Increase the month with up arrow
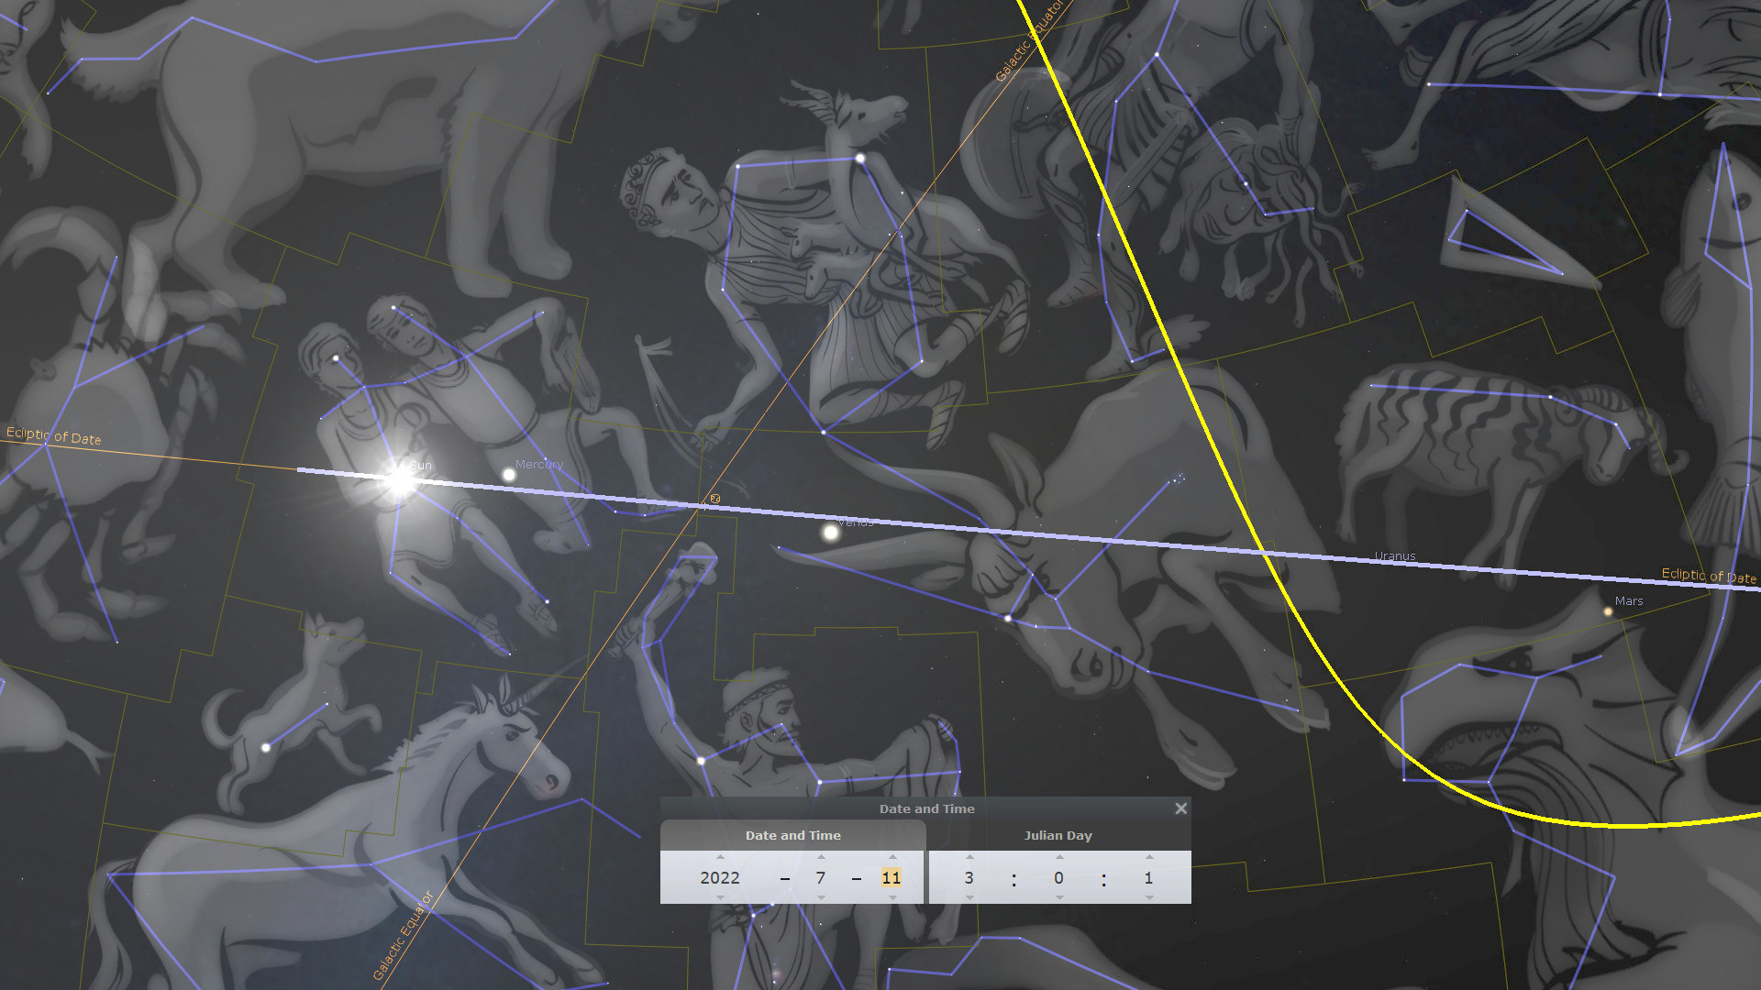1761x990 pixels. [x=821, y=857]
